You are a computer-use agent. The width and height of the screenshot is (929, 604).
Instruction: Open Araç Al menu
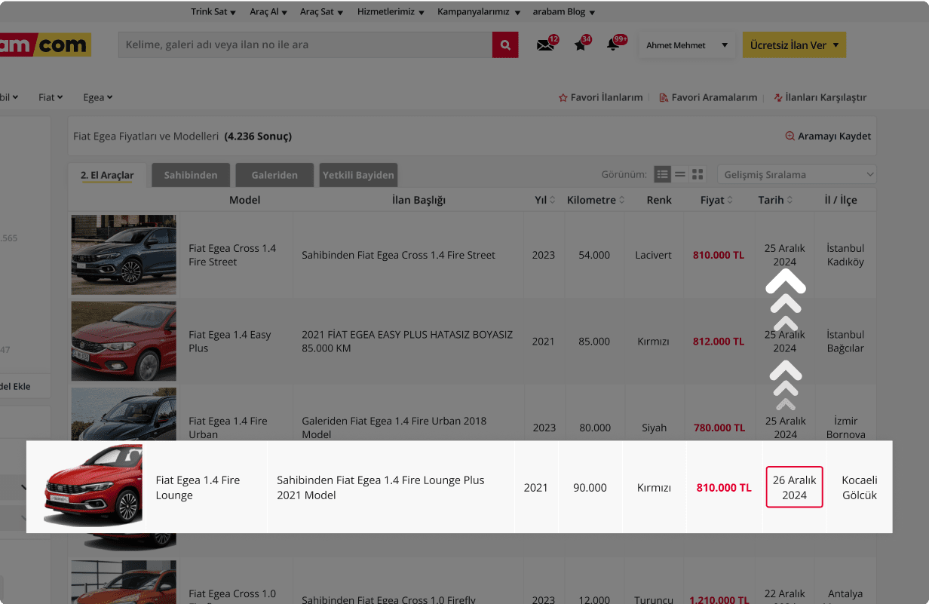tap(268, 12)
